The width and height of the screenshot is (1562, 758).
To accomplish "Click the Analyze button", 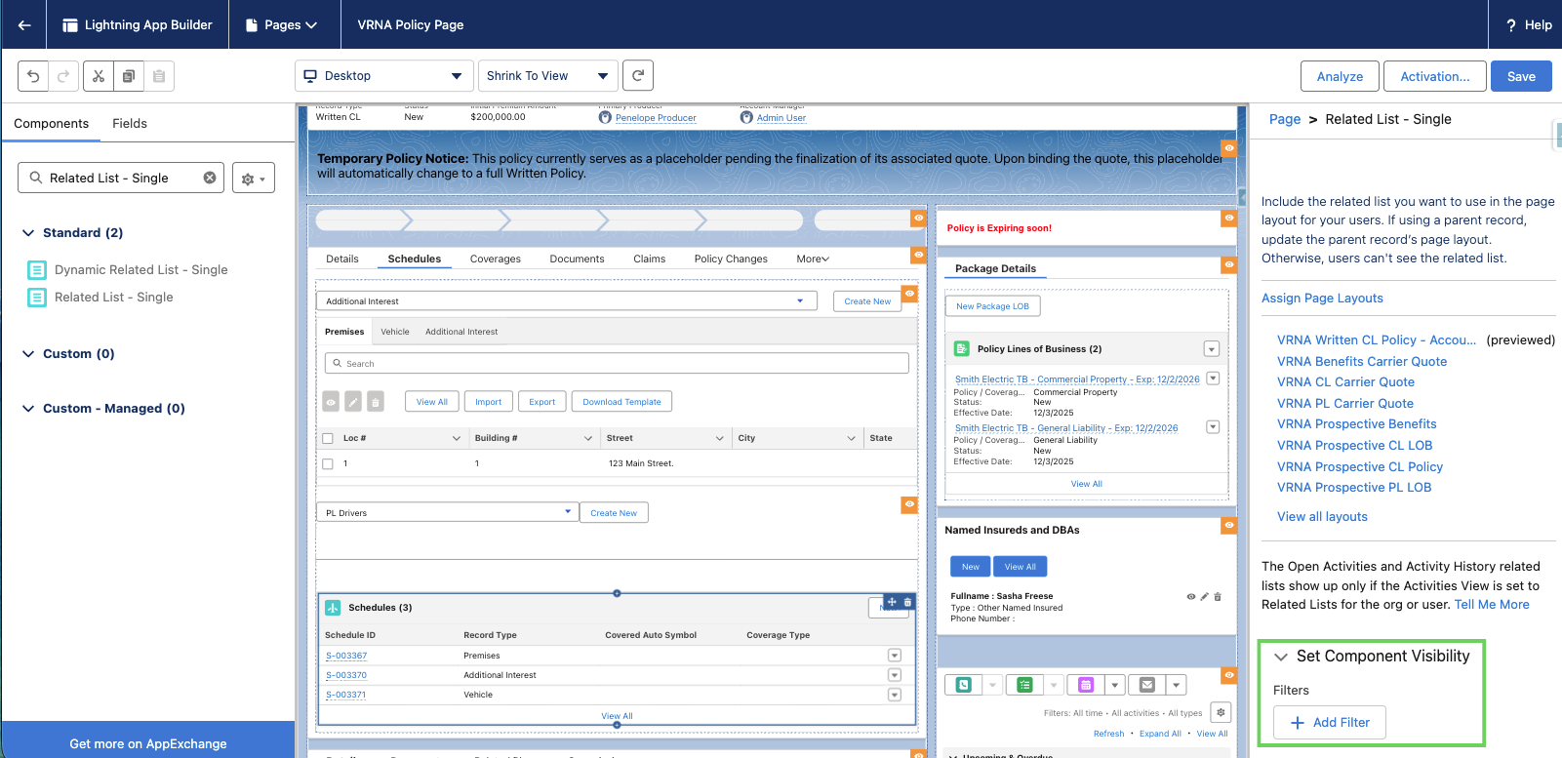I will click(x=1340, y=76).
